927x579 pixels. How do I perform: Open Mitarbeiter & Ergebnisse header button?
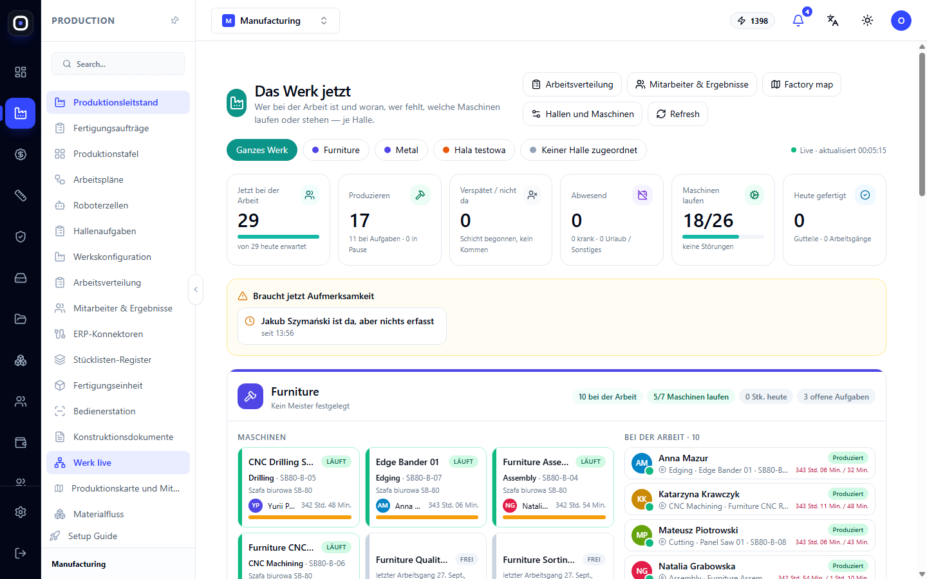point(692,84)
